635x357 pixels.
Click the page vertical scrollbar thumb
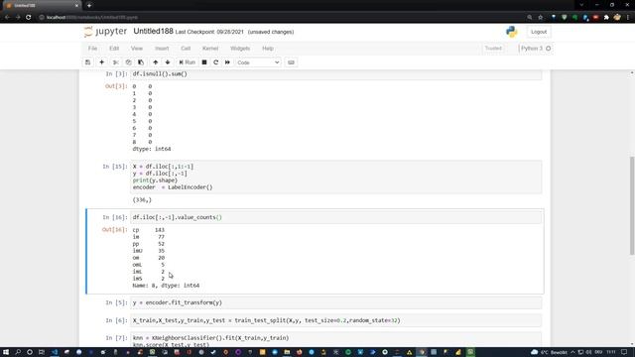632,205
